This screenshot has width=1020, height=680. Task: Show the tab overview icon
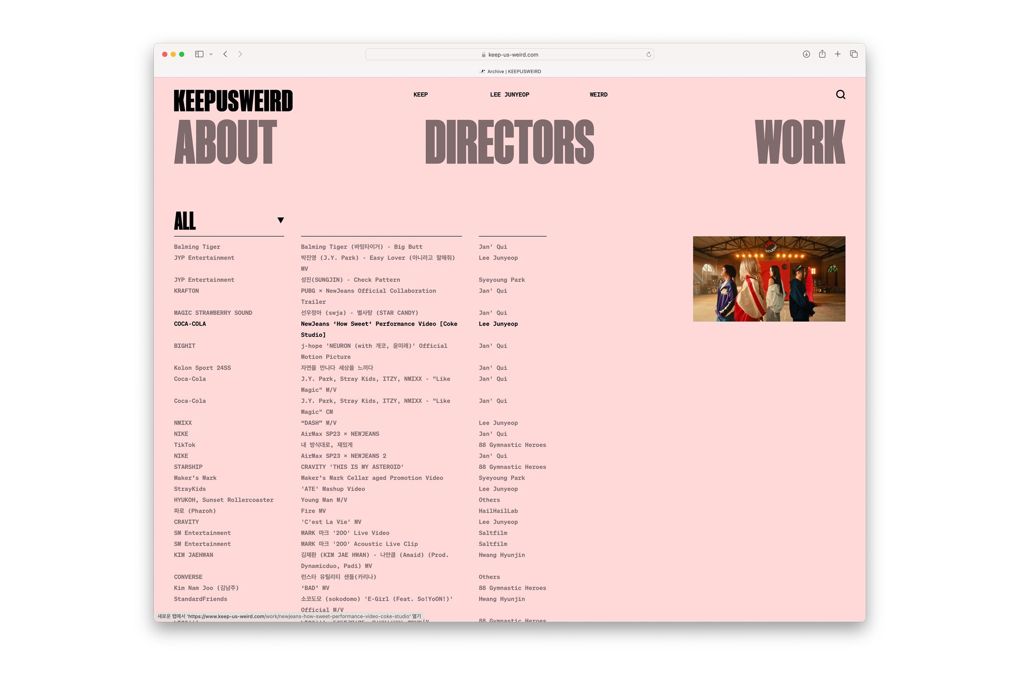[854, 54]
